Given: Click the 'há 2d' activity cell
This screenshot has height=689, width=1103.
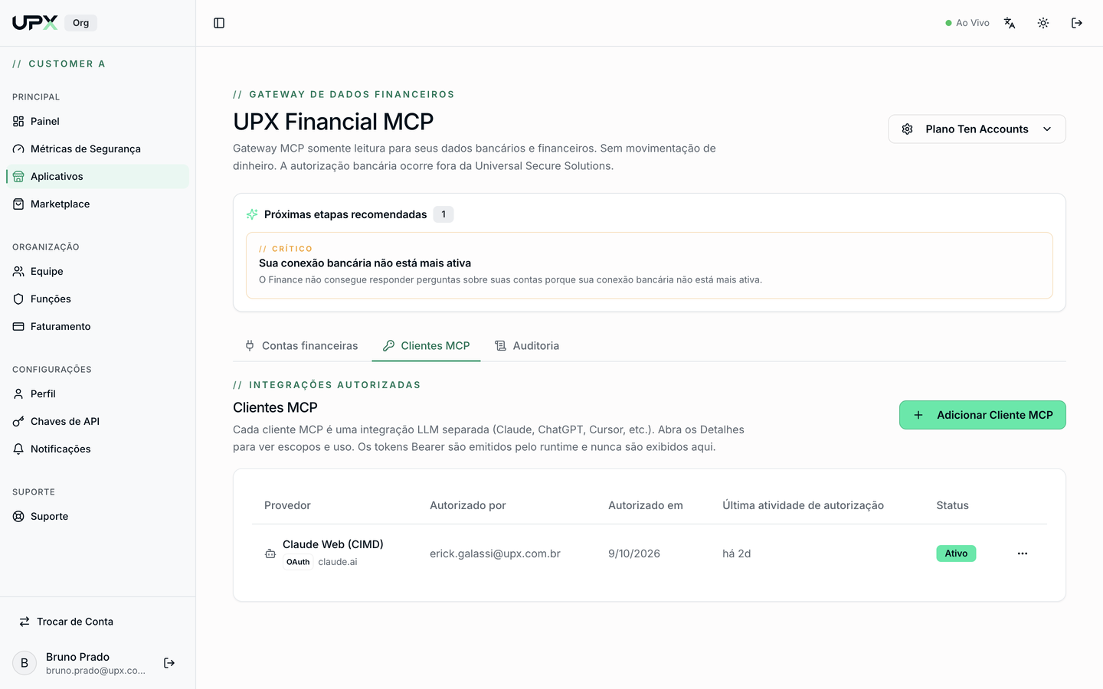Looking at the screenshot, I should (x=737, y=553).
